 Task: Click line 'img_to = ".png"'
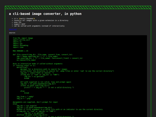point(24,99)
